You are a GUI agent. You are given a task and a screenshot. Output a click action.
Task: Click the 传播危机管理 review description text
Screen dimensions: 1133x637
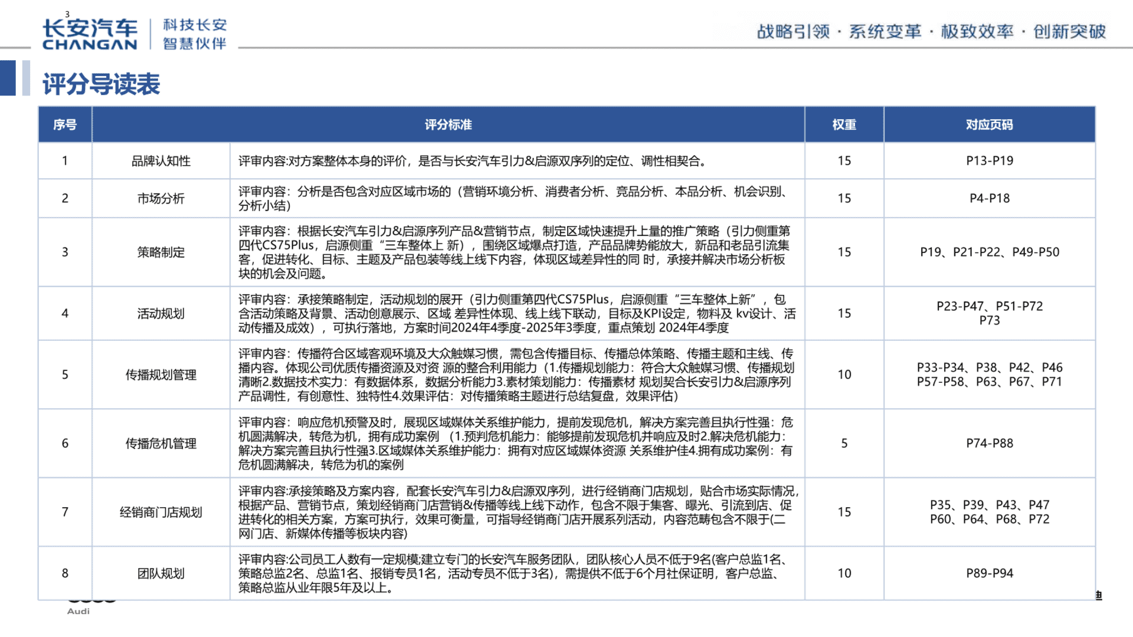click(x=516, y=443)
